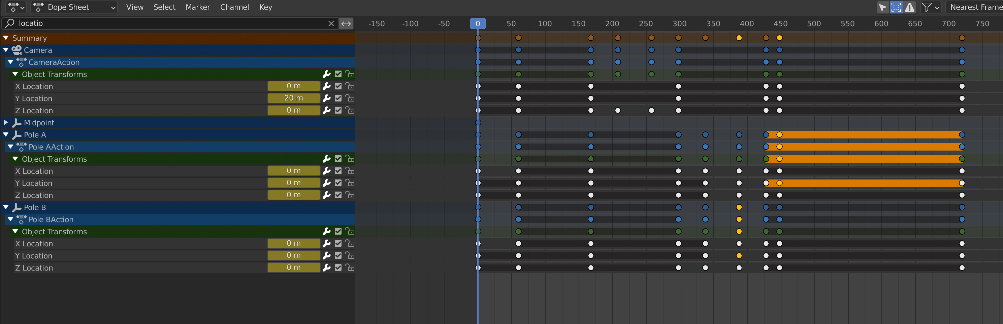Select the current frame 0 marker

[x=478, y=23]
